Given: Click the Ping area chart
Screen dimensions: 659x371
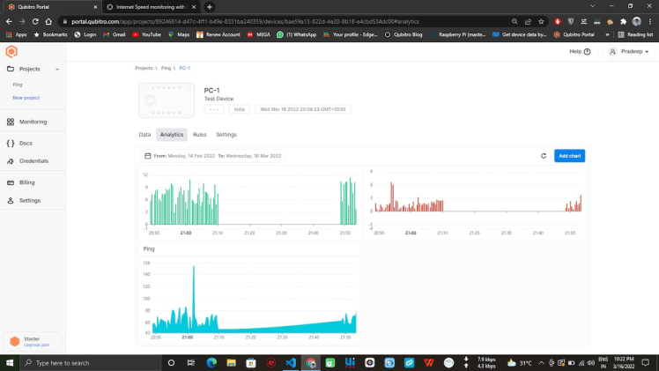Looking at the screenshot, I should click(x=250, y=300).
